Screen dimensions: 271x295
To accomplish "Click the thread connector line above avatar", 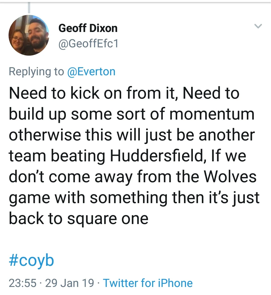I will pyautogui.click(x=29, y=8).
